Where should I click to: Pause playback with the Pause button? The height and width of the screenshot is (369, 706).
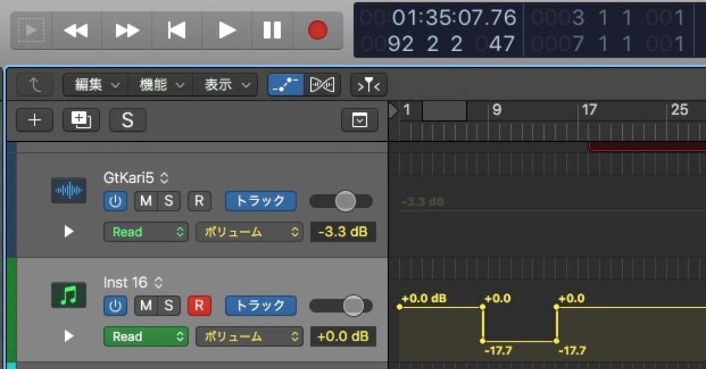(x=272, y=30)
